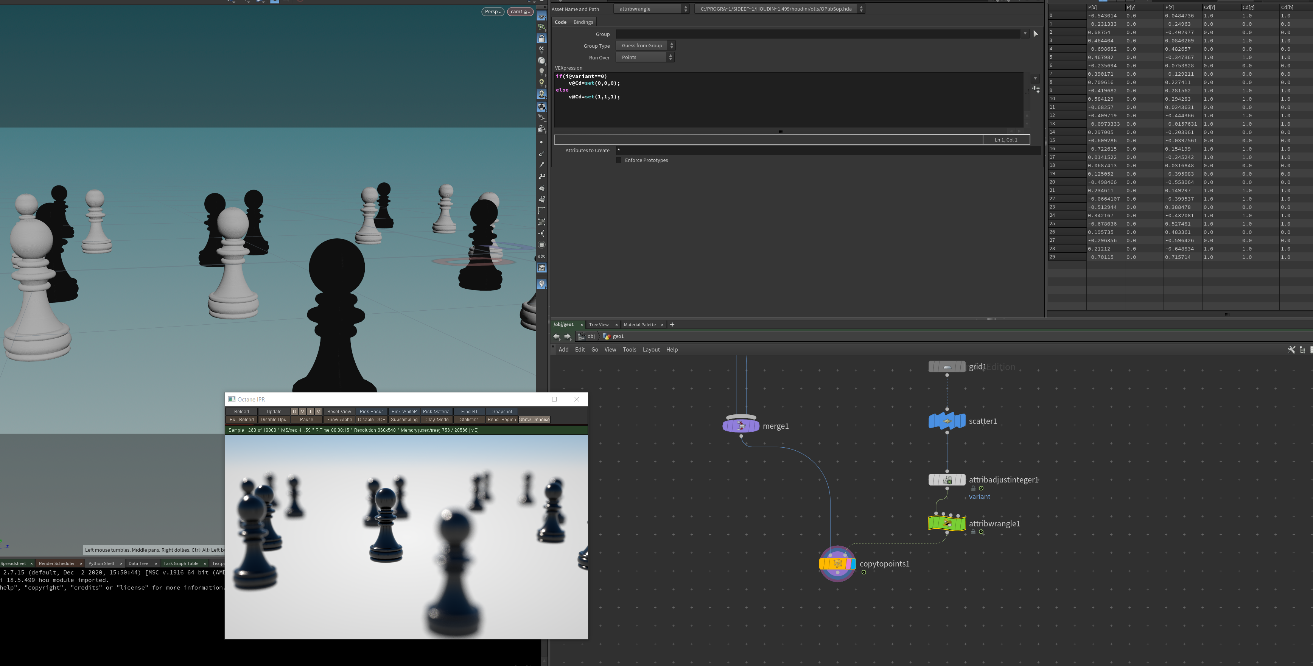1313x666 pixels.
Task: Click the point numbers display icon
Action: pyautogui.click(x=542, y=176)
